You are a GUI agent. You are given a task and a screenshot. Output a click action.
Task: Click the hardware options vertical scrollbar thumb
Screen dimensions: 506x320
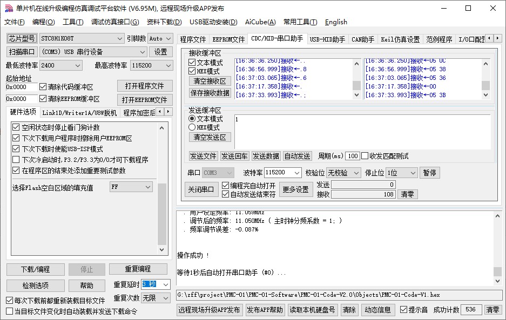pos(162,214)
